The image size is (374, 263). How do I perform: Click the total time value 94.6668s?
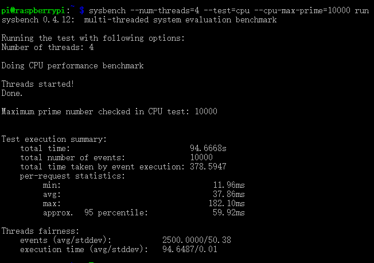(x=208, y=148)
